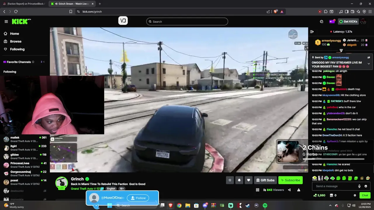The image size is (374, 210).
Task: Toggle stream notifications bell
Action: pos(239,180)
